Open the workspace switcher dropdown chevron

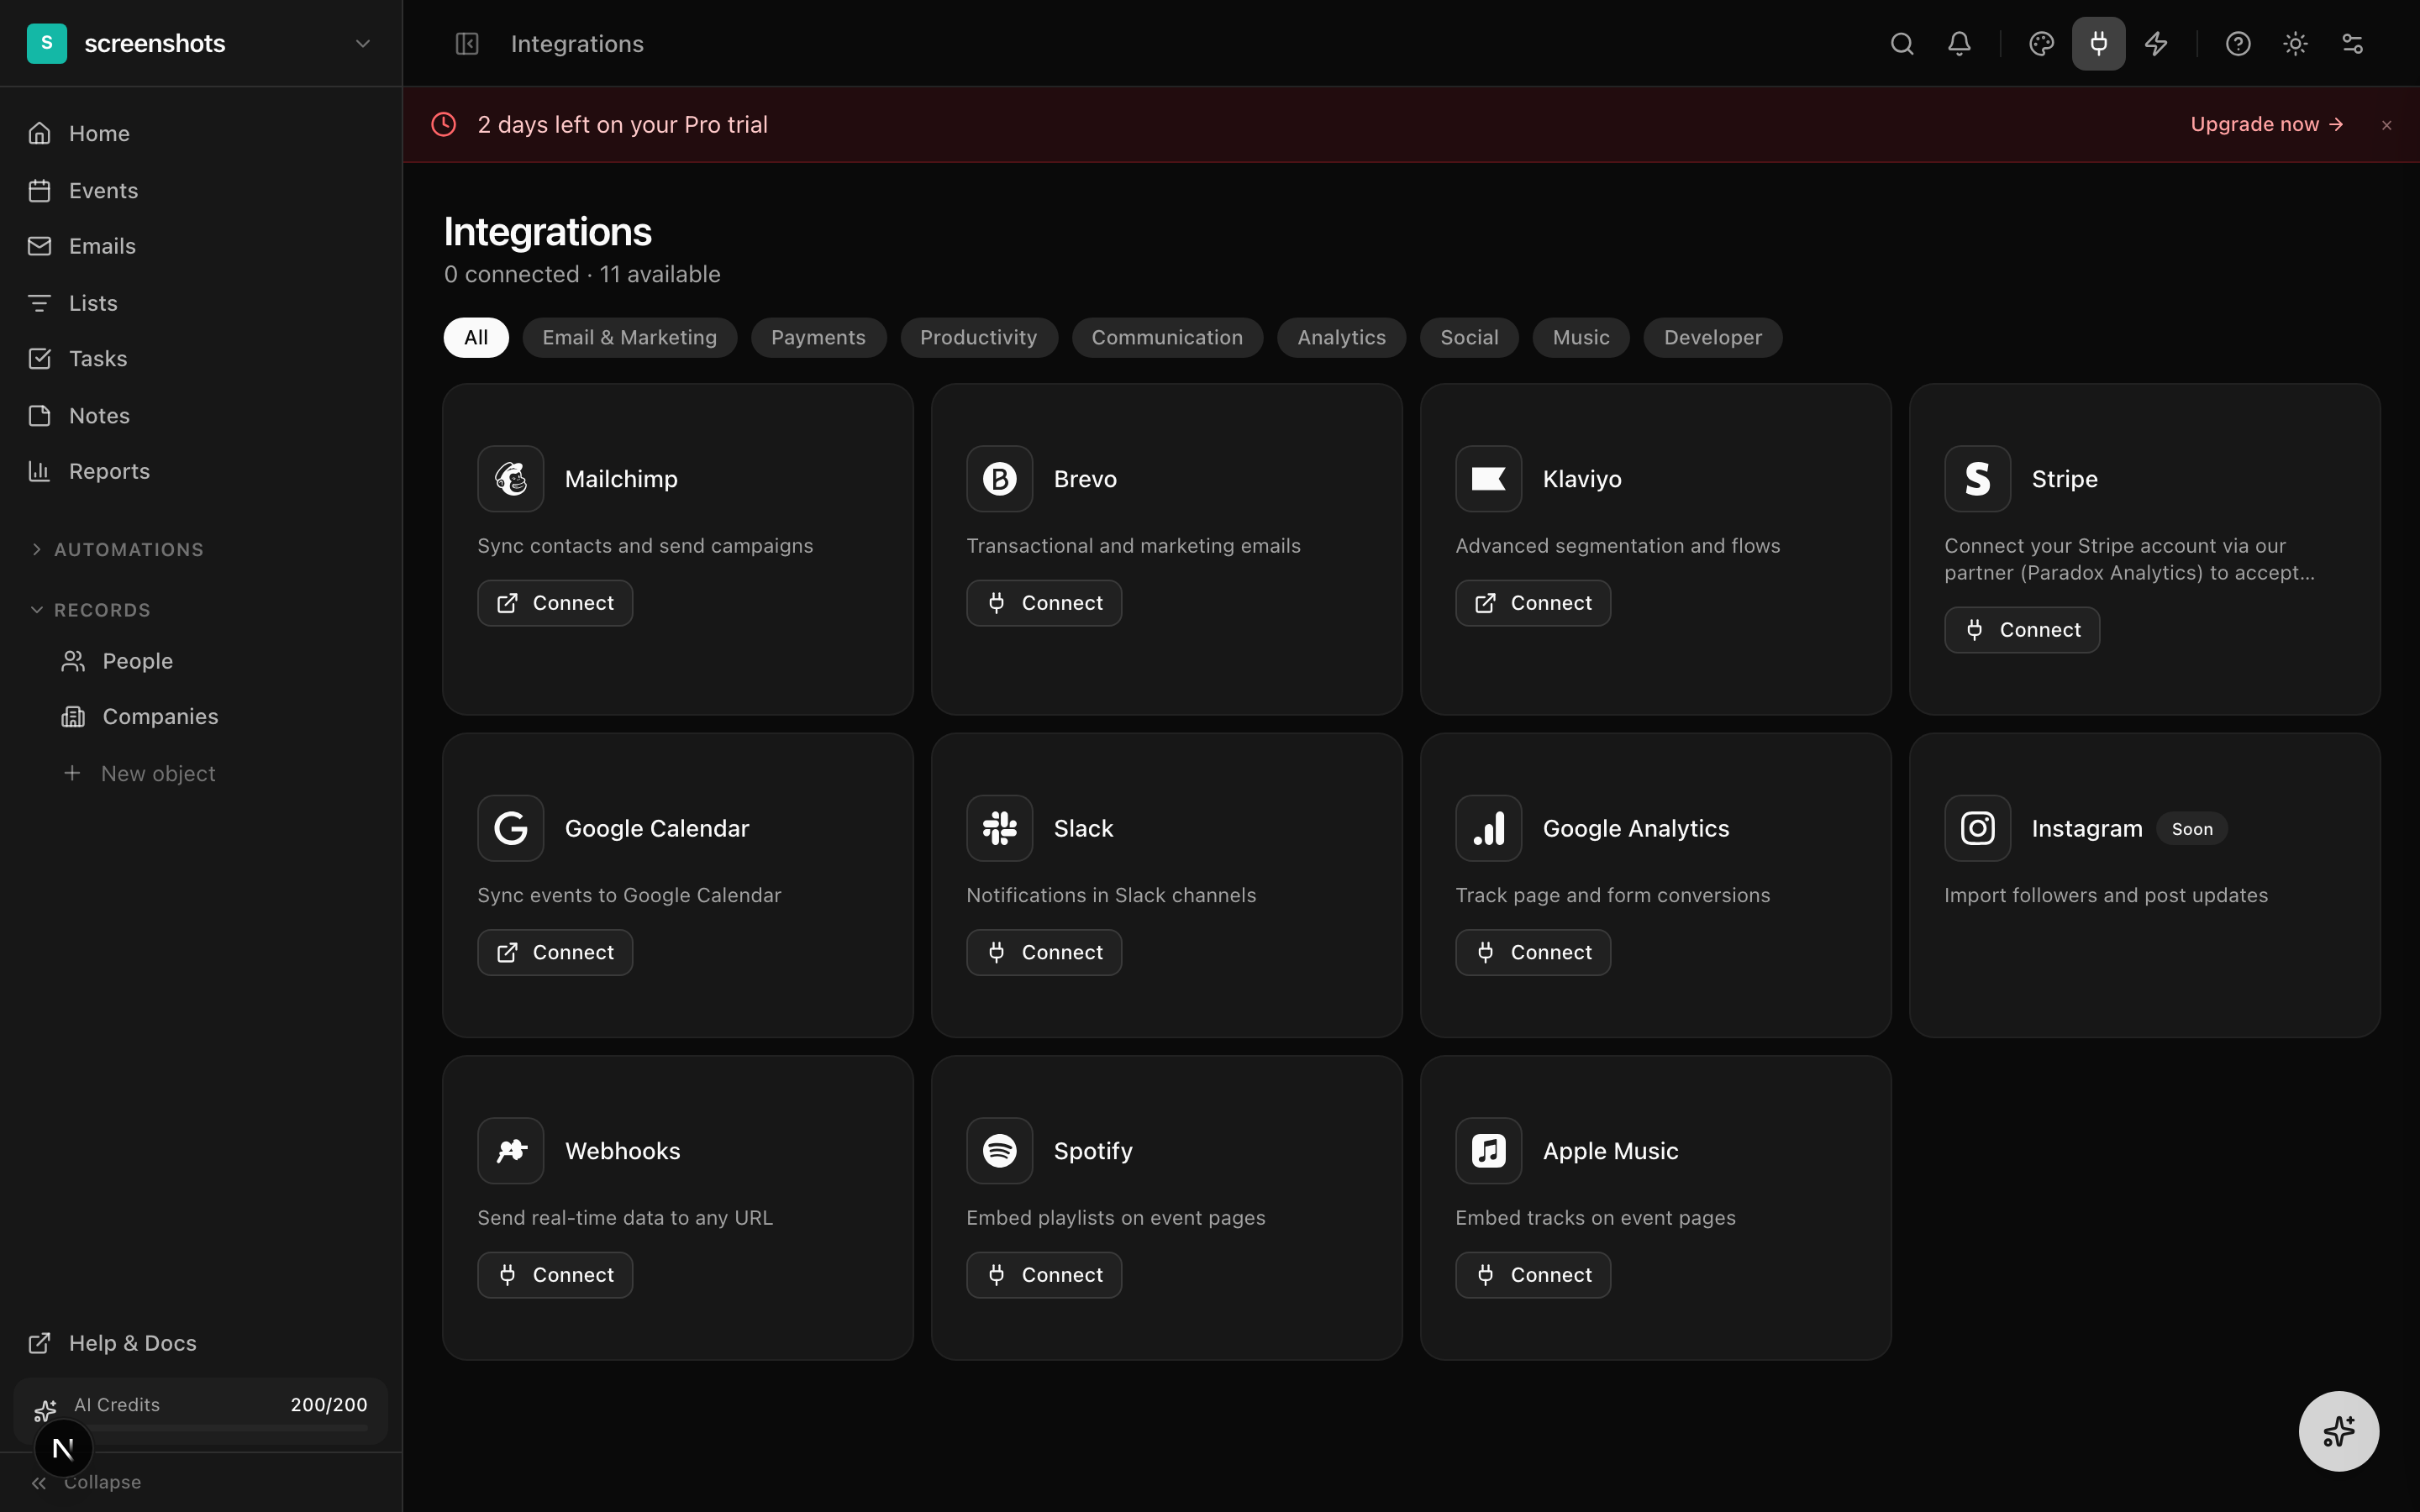click(363, 43)
